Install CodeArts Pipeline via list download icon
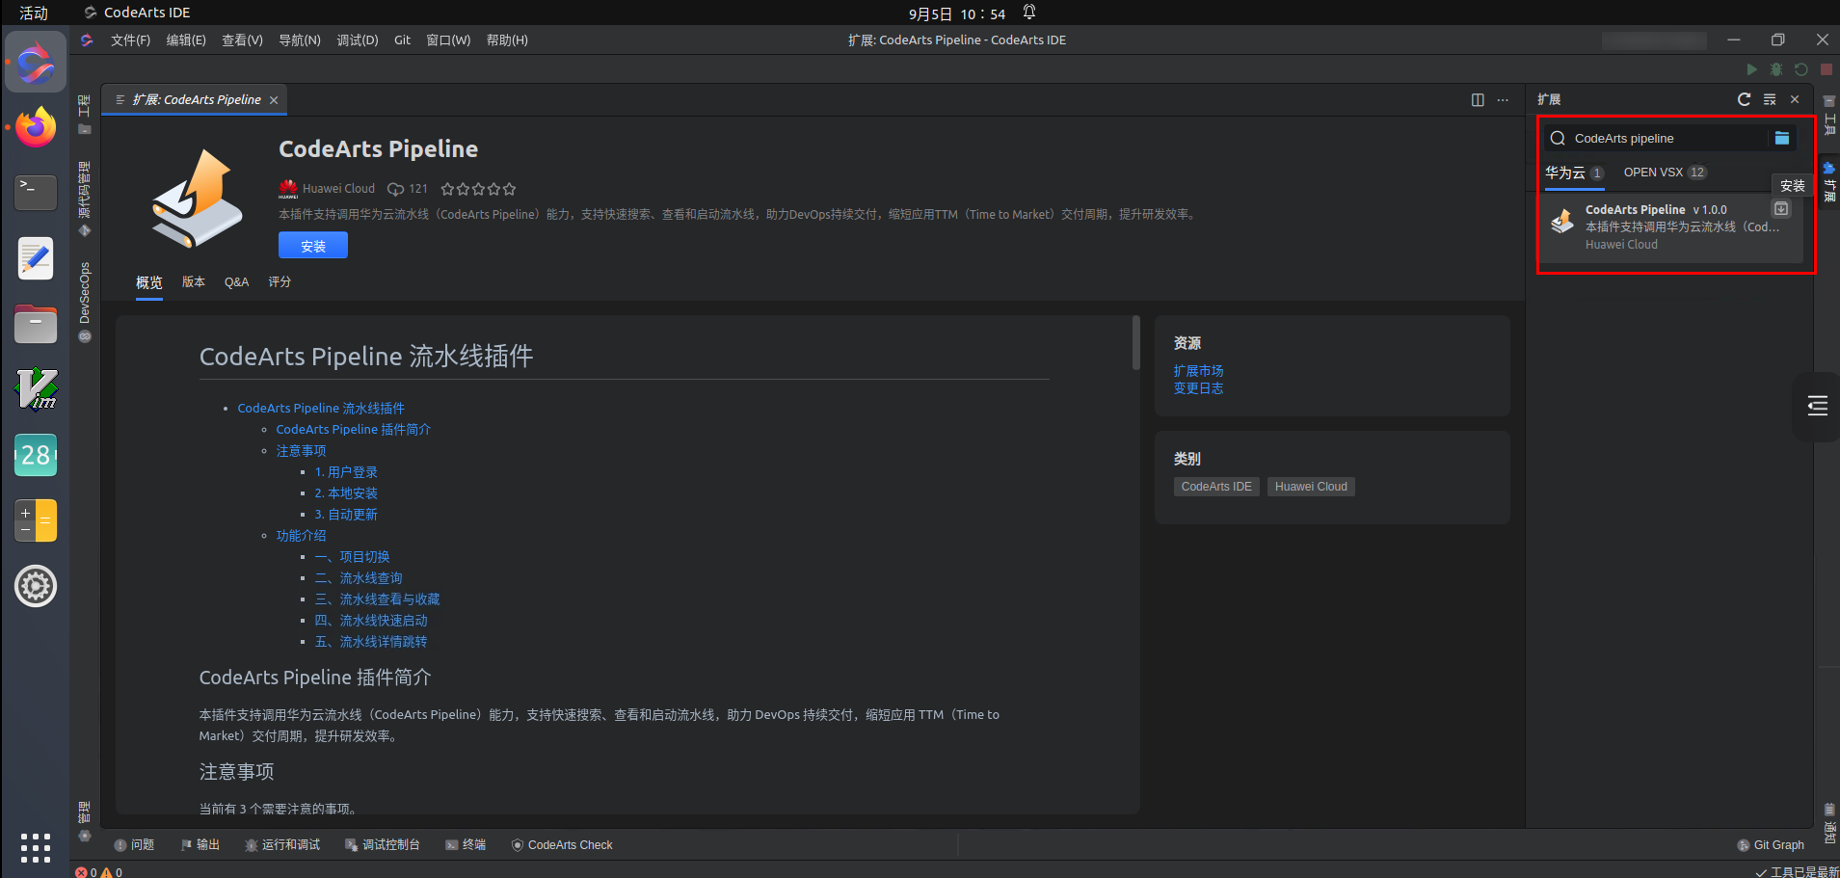 (x=1781, y=209)
